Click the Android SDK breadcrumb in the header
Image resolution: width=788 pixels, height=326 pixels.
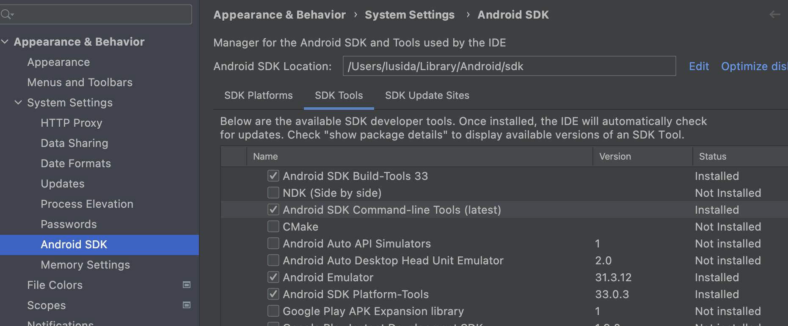[513, 15]
